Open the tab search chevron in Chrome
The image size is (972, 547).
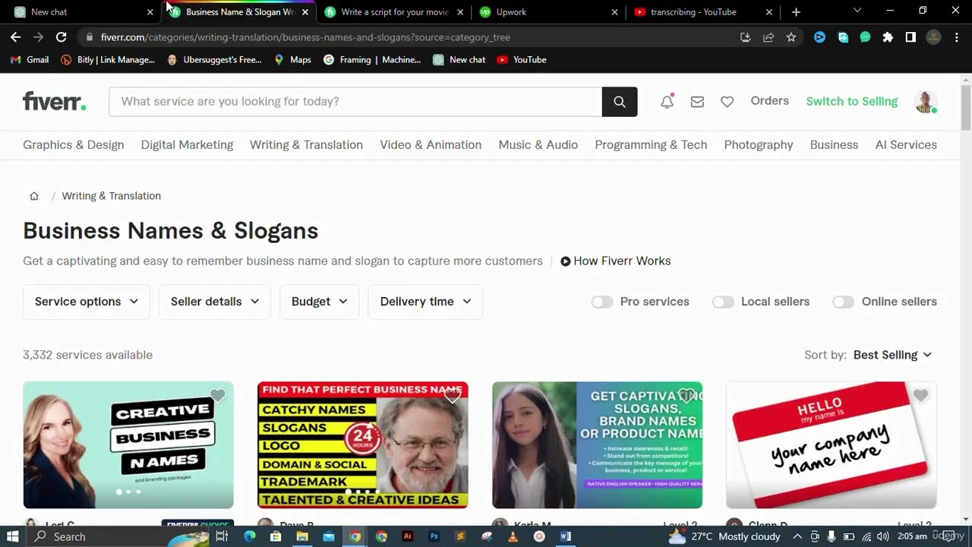point(857,11)
